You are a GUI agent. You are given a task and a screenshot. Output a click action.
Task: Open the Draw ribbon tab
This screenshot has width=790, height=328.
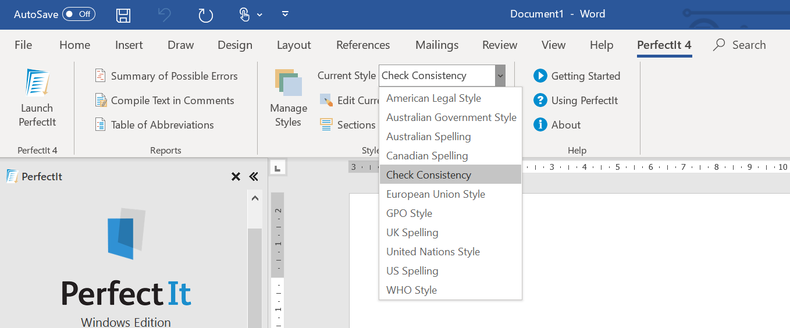pos(180,45)
